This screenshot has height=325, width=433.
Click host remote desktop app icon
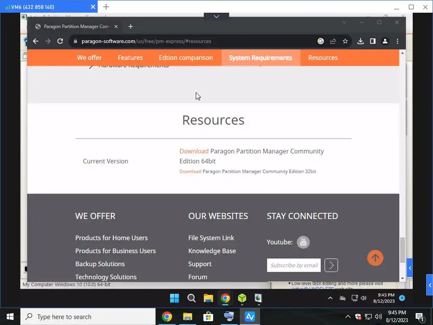coord(229,317)
